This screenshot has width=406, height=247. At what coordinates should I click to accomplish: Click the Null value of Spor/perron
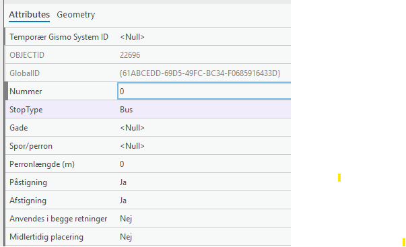point(132,146)
